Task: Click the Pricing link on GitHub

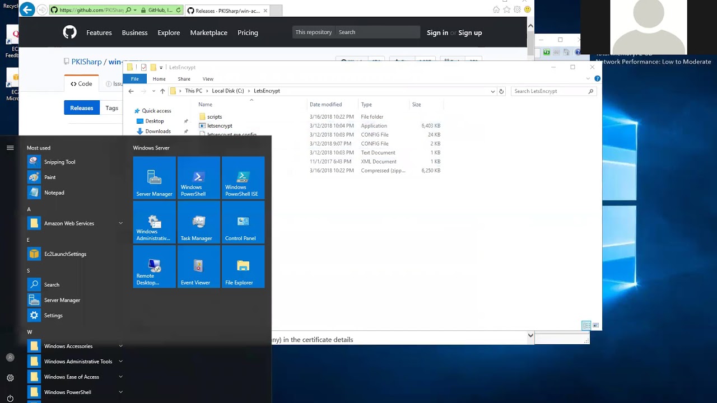Action: (248, 32)
